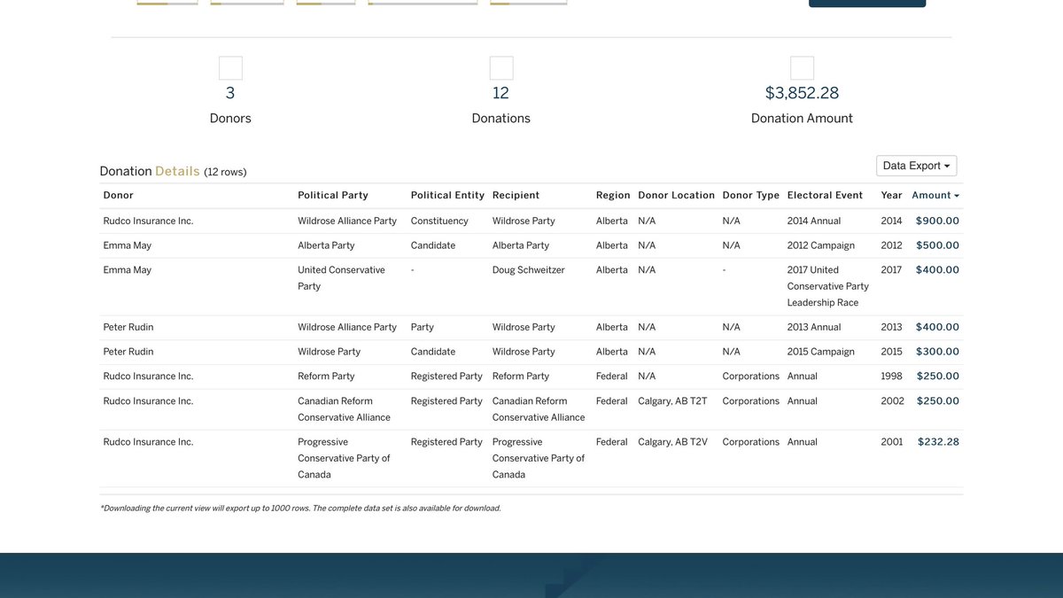This screenshot has width=1063, height=598.
Task: Select the Doug Schweitzer recipient row
Action: click(x=528, y=268)
